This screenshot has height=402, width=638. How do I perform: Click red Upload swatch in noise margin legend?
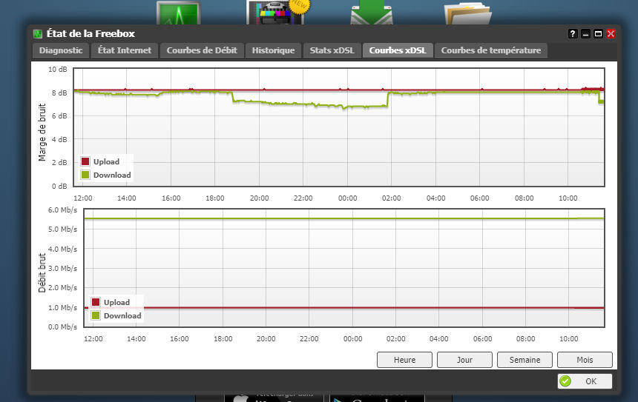(85, 161)
